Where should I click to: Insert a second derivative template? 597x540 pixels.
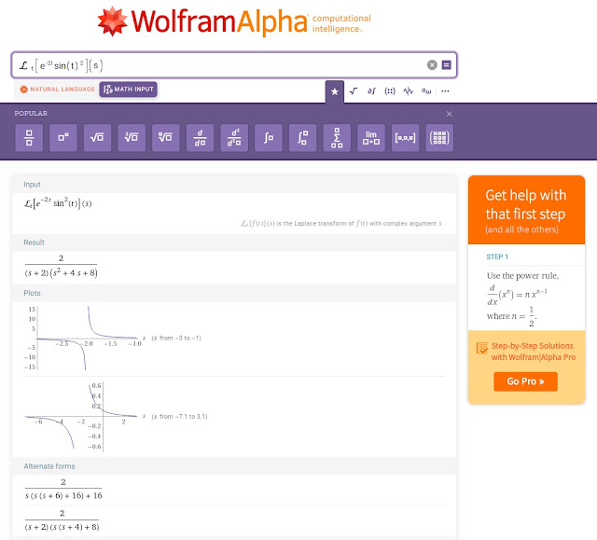point(234,138)
